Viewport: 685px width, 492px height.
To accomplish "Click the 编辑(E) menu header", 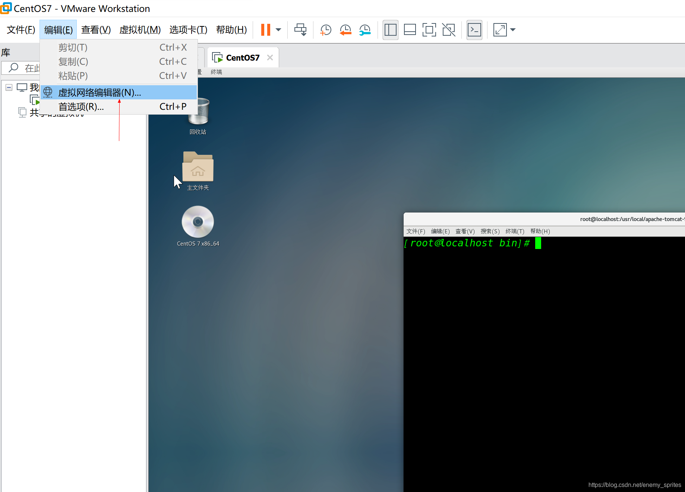I will pos(58,30).
